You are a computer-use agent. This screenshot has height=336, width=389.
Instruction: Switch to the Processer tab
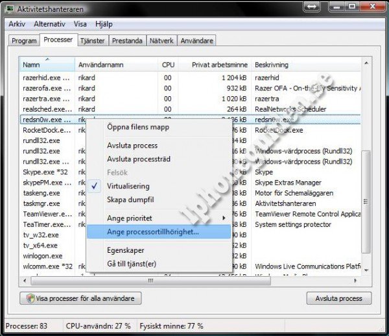tap(58, 40)
